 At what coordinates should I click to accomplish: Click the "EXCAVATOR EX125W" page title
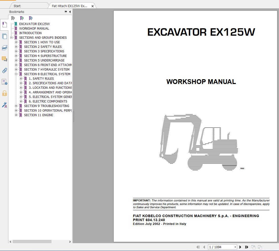(x=201, y=32)
